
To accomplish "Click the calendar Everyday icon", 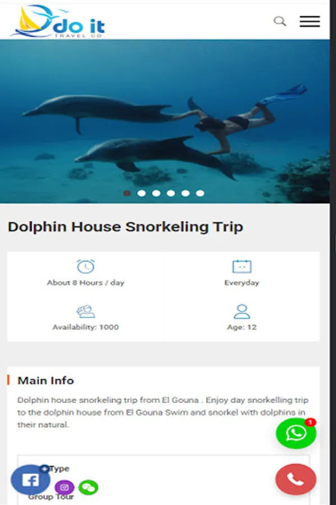I will [242, 267].
